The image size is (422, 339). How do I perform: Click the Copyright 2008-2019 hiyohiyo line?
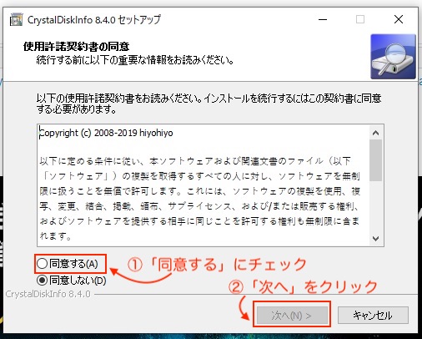[x=106, y=133]
